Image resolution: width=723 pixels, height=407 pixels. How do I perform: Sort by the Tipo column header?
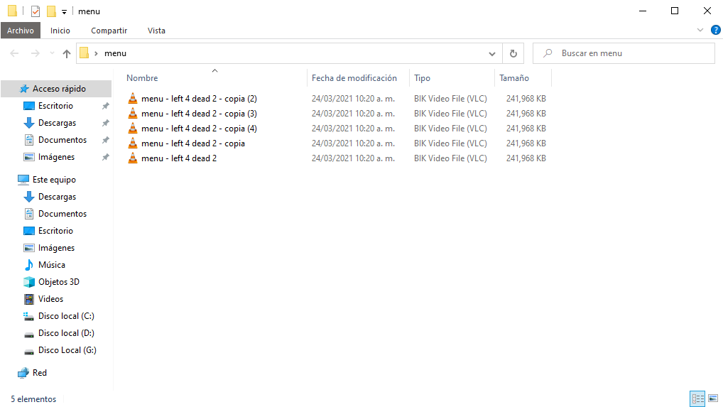[422, 78]
